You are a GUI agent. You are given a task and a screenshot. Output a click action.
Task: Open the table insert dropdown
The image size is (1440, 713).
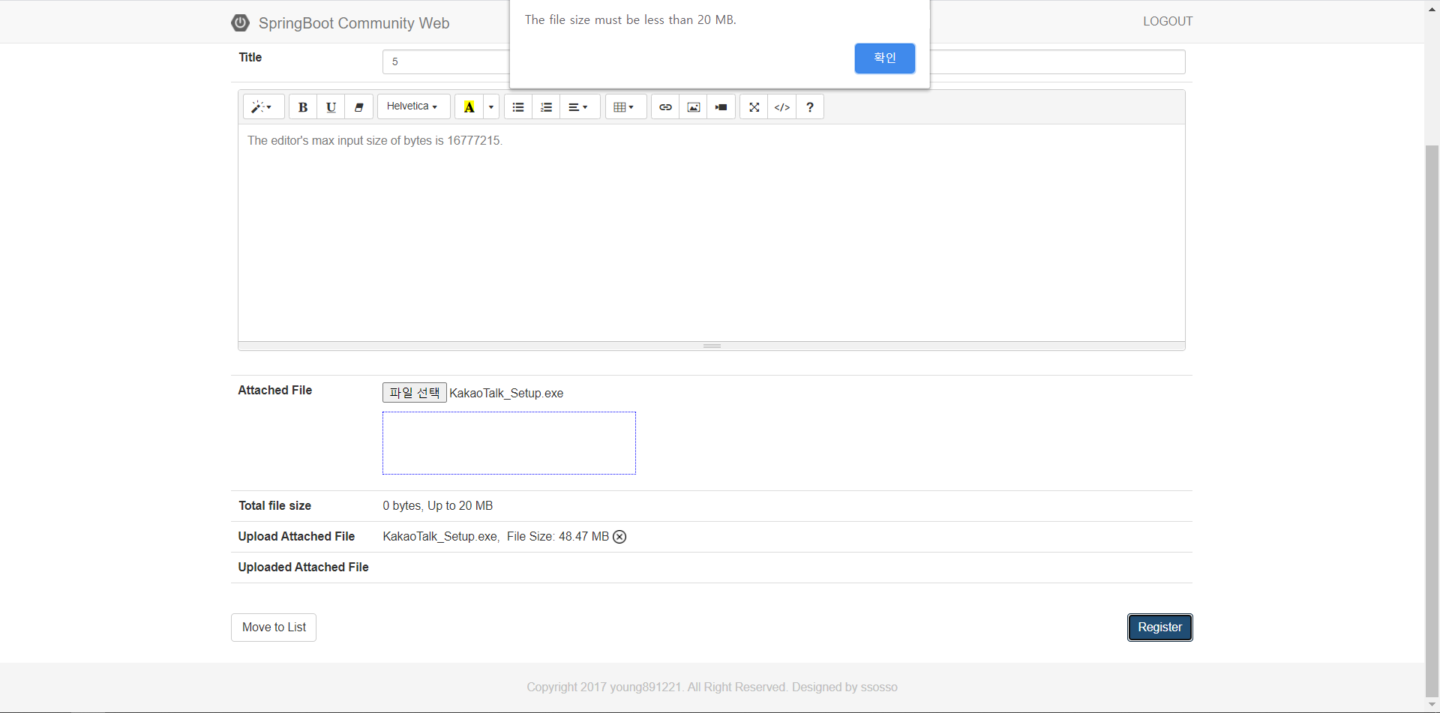(x=624, y=107)
